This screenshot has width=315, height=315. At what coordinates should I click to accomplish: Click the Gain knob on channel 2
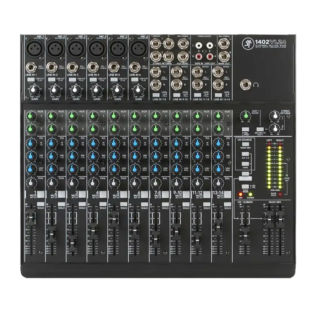pyautogui.click(x=54, y=90)
